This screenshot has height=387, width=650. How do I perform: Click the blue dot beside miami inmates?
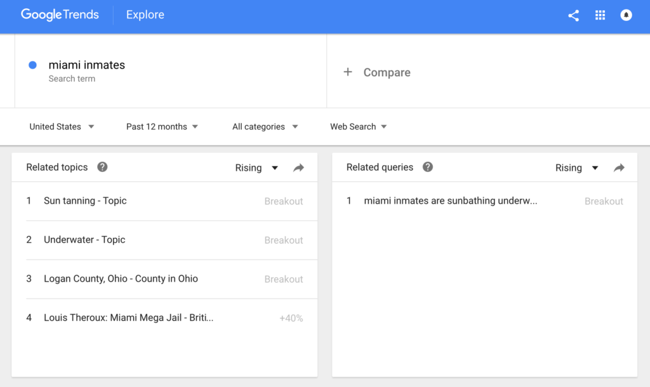32,65
